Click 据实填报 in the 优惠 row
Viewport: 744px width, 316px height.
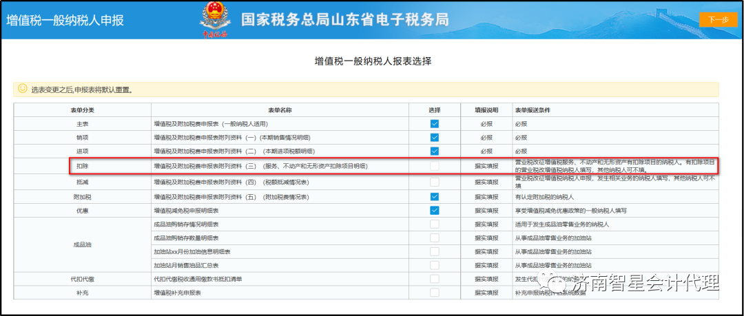486,210
